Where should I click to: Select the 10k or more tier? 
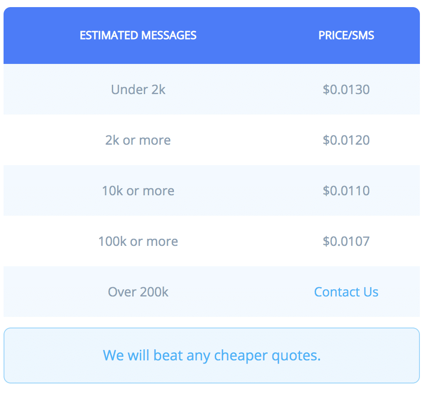[x=138, y=190]
